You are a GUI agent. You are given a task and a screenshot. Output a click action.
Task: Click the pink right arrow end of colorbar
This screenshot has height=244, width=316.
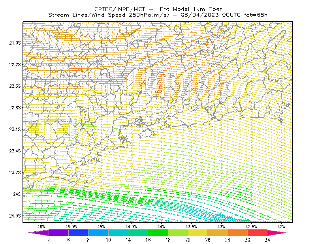pyautogui.click(x=277, y=233)
